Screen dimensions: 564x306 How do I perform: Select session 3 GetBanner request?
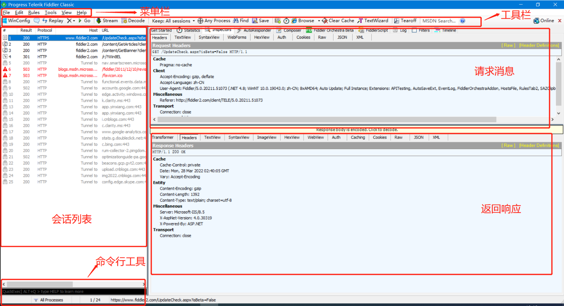click(x=74, y=51)
